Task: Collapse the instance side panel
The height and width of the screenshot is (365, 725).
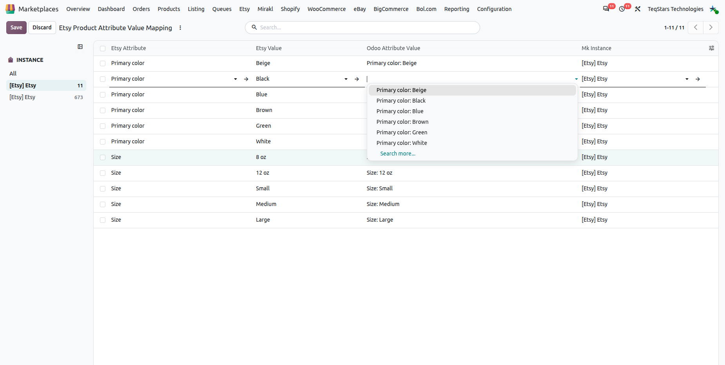Action: coord(80,47)
